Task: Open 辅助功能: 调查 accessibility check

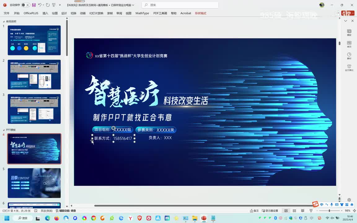Action: coord(66,211)
